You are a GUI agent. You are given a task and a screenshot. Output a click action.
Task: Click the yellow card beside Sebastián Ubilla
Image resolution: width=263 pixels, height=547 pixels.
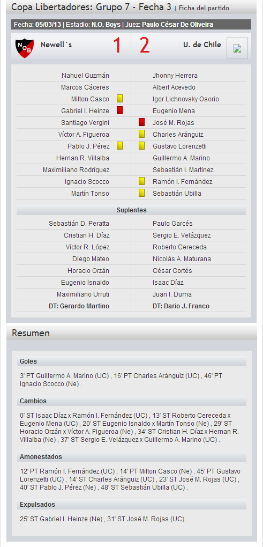click(141, 193)
